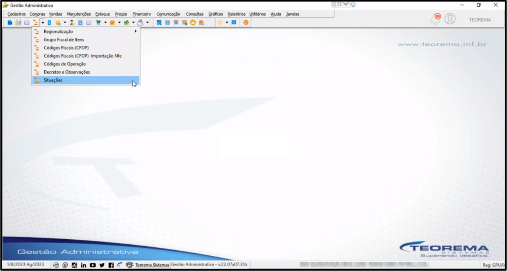507x271 pixels.
Task: Open the orange folder toolbar icon
Action: point(58,23)
